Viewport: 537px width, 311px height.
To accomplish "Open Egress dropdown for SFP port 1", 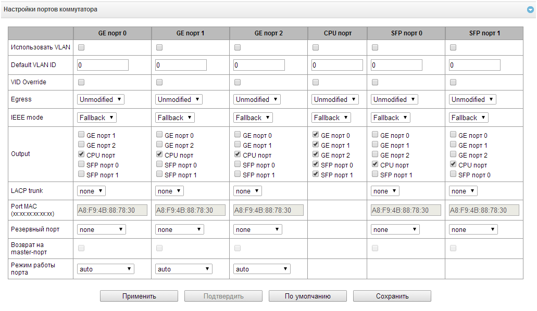I will [472, 99].
